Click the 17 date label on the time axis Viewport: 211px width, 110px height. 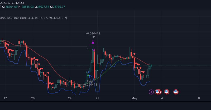[5, 98]
